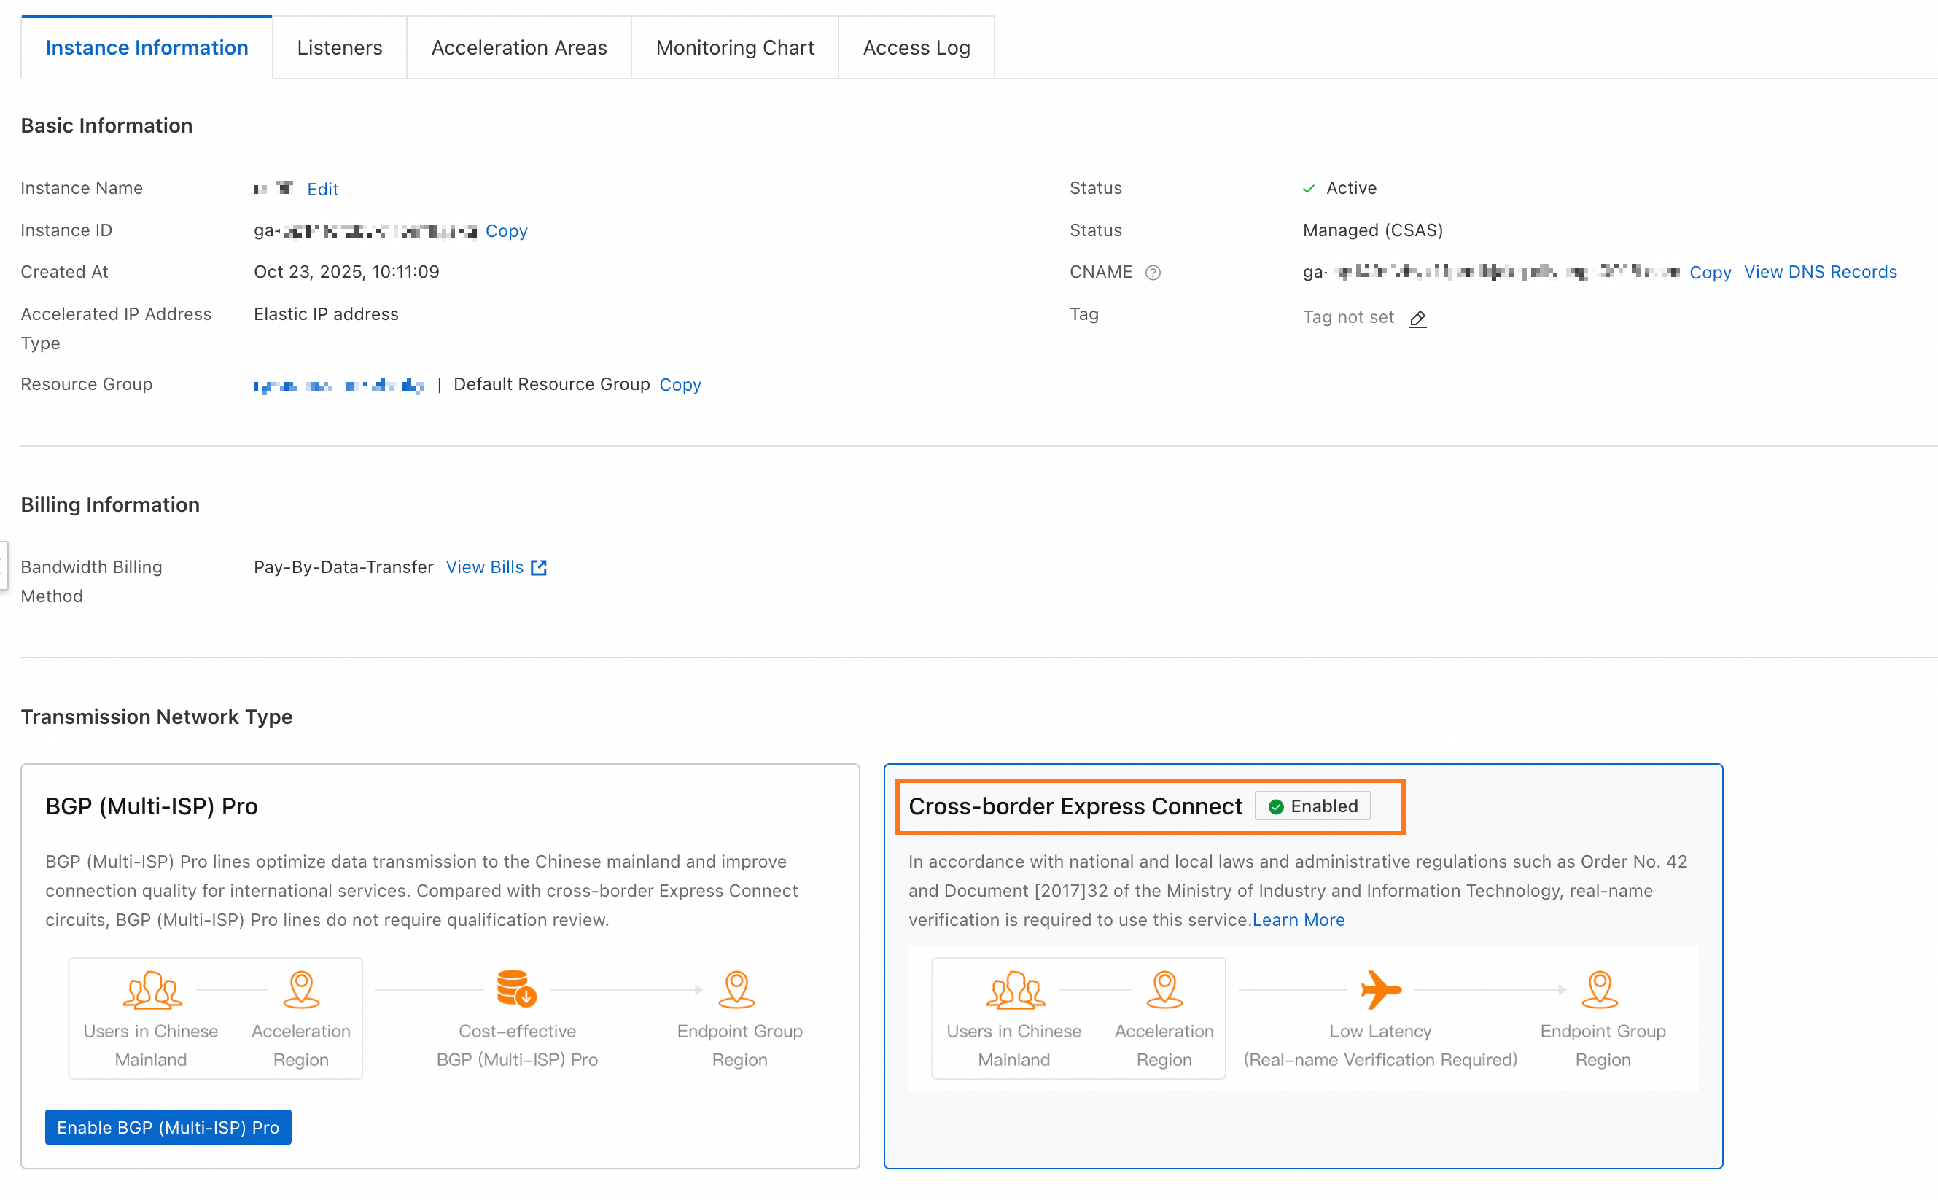
Task: Open the Monitoring Chart tab
Action: tap(735, 47)
